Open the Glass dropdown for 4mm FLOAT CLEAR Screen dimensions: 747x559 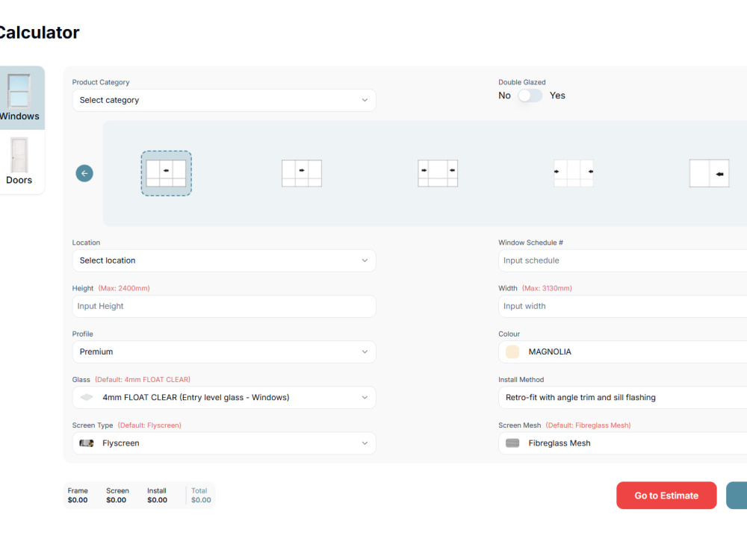pos(224,398)
